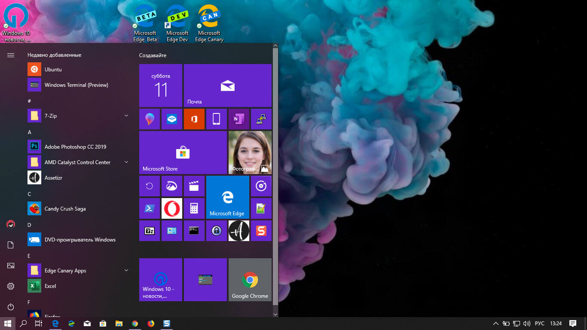Screen dimensions: 587x330
Task: Jump to the # letter group
Action: point(29,101)
